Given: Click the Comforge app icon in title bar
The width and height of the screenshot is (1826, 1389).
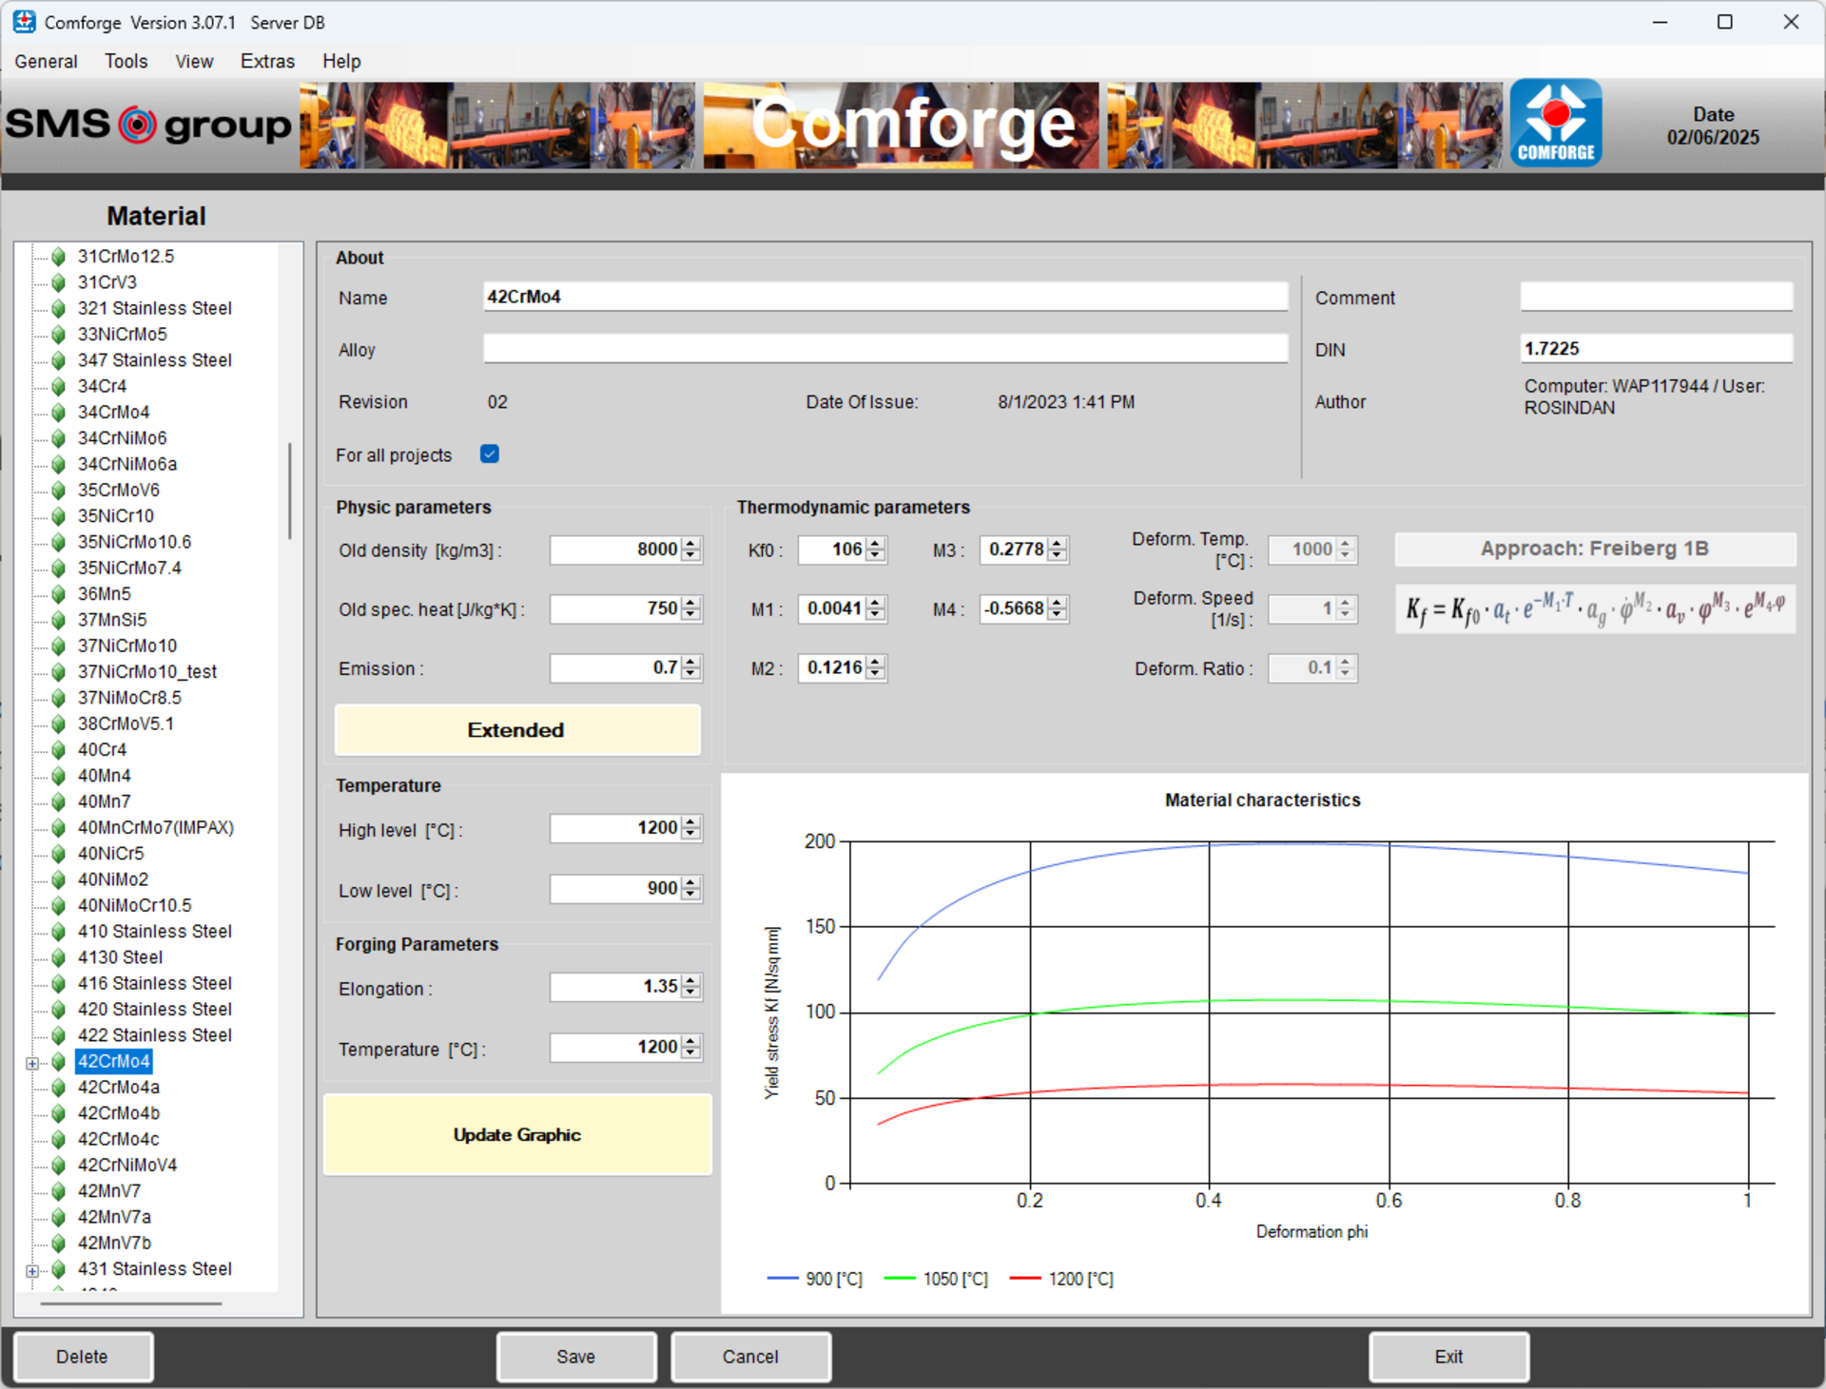Looking at the screenshot, I should tap(24, 22).
